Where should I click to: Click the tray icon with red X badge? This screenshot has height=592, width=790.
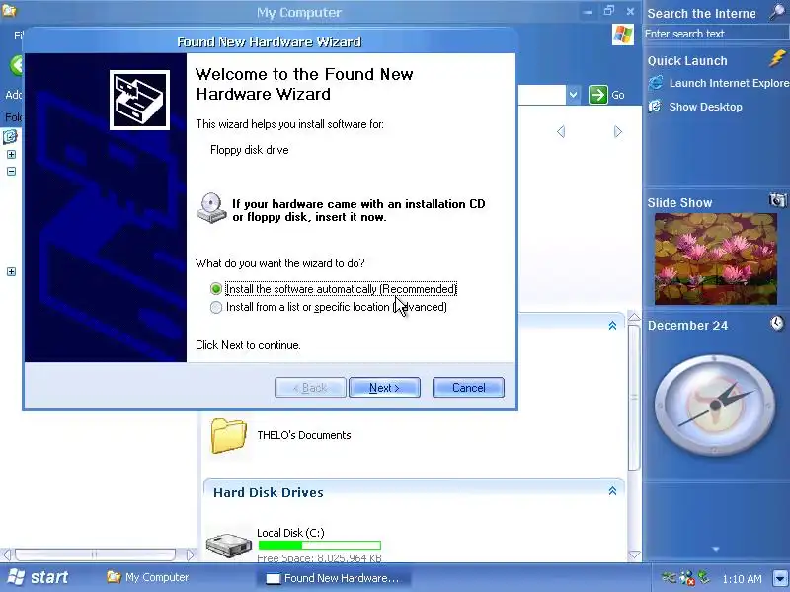pyautogui.click(x=686, y=578)
